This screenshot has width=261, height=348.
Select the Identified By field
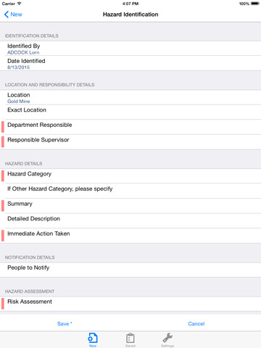tap(130, 49)
